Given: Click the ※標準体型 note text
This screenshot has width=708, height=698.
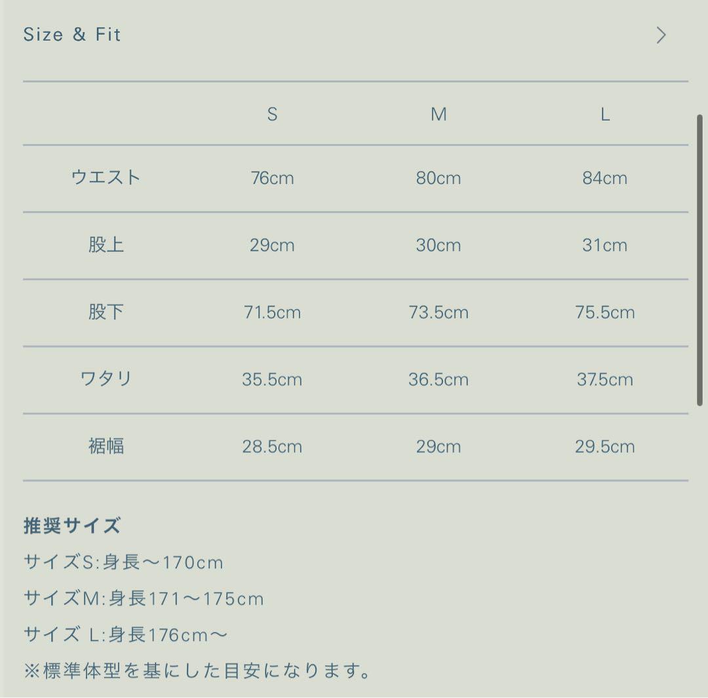Looking at the screenshot, I should point(197,670).
